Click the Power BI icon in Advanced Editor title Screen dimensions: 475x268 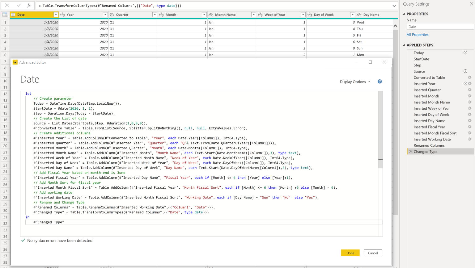(x=15, y=62)
